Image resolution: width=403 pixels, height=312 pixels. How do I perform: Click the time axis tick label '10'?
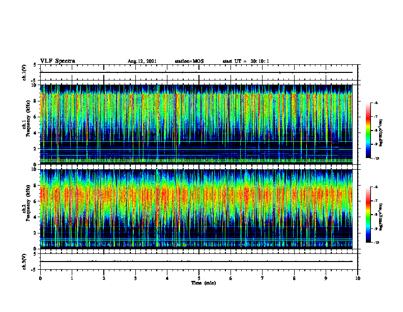point(358,278)
